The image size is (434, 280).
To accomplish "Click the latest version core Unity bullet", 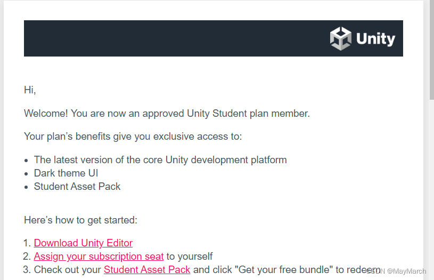I will (160, 159).
